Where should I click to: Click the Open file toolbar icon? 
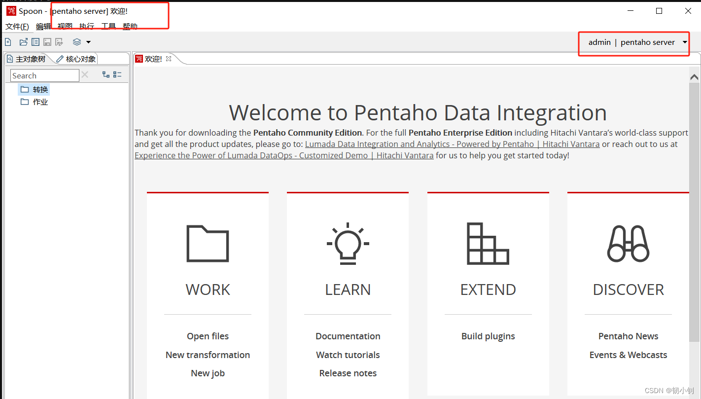23,42
